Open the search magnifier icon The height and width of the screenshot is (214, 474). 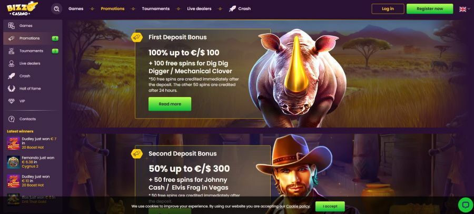pyautogui.click(x=56, y=9)
